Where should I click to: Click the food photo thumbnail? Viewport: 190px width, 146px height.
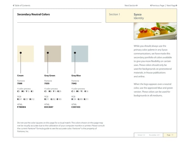[x=155, y=31]
